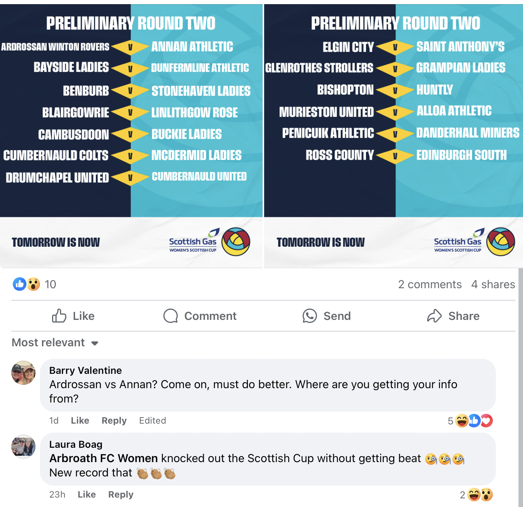The image size is (523, 507).
Task: Expand the Most relevant sort dropdown
Action: [x=55, y=343]
